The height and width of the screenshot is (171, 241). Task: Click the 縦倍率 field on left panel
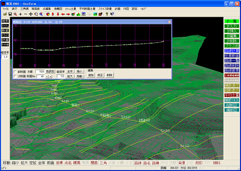point(5,57)
